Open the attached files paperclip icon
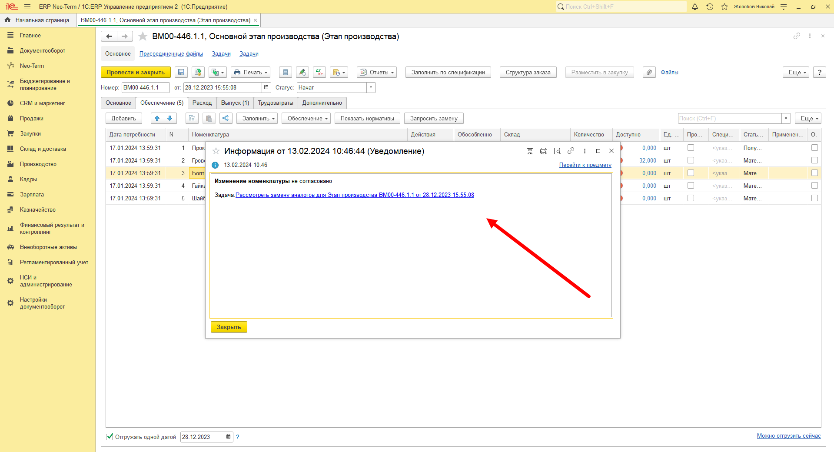Image resolution: width=834 pixels, height=452 pixels. point(649,72)
